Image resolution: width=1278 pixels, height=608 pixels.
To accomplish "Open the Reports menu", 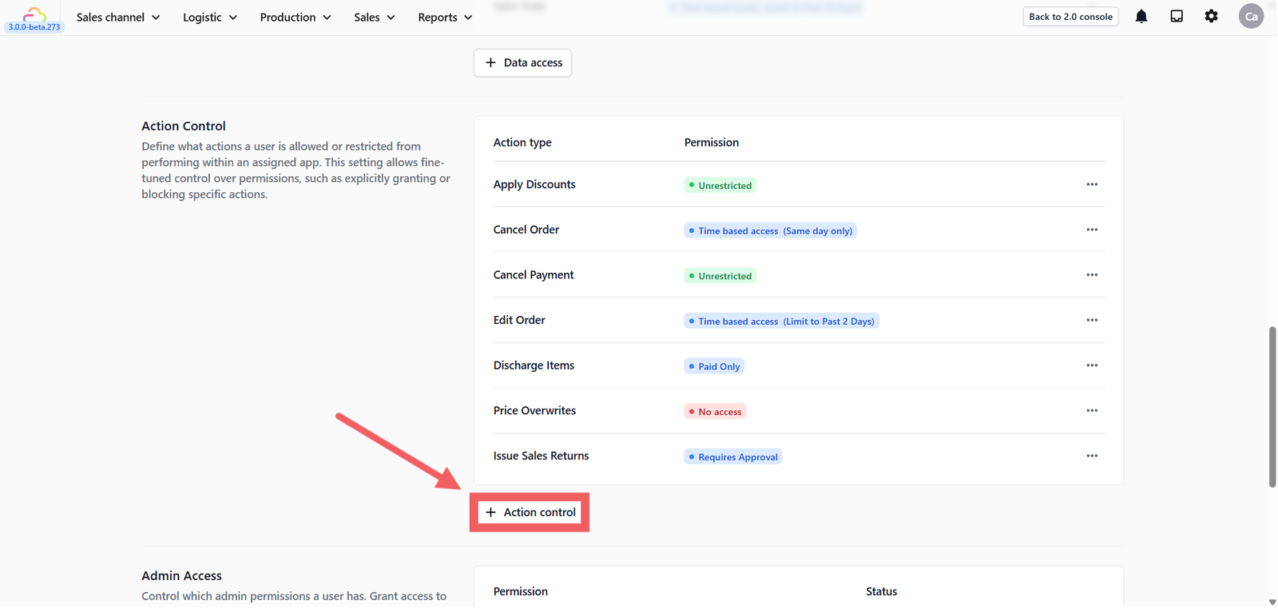I will click(x=445, y=18).
